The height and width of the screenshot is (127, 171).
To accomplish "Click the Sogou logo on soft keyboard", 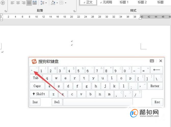I will click(34, 61).
